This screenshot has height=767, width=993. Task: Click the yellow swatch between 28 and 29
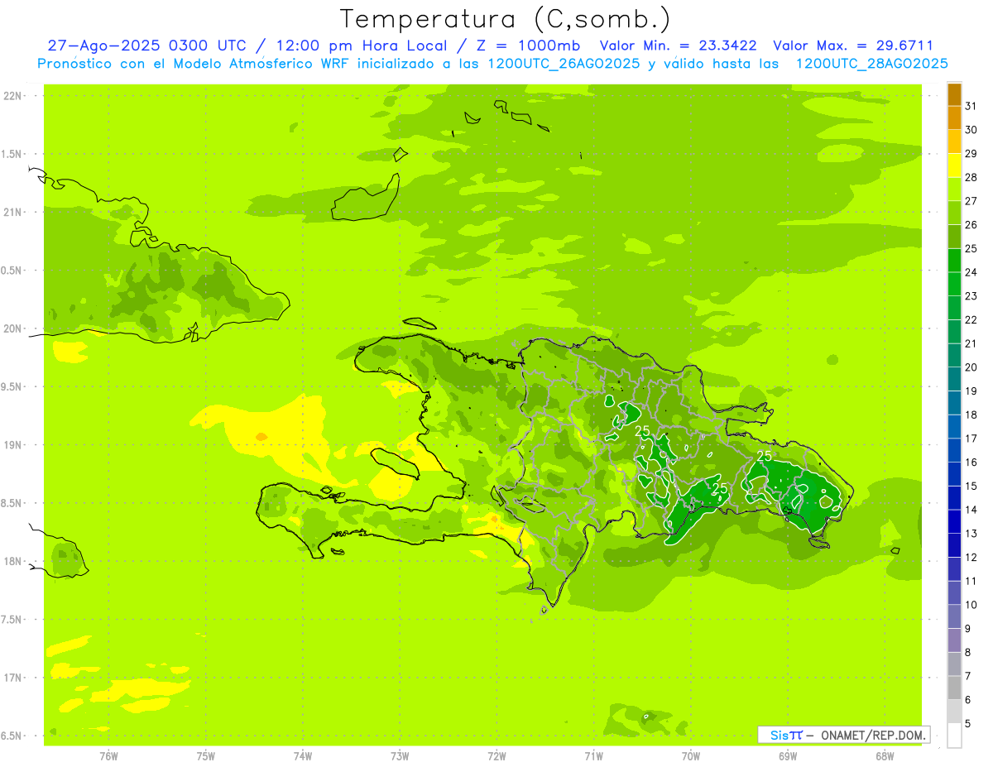tap(954, 165)
